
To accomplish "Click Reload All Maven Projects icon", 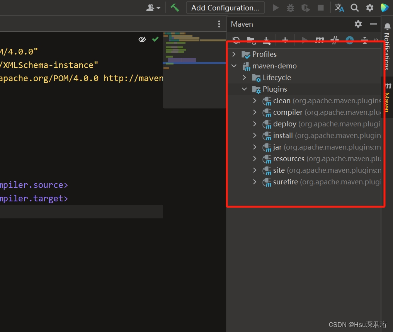I will pos(236,40).
